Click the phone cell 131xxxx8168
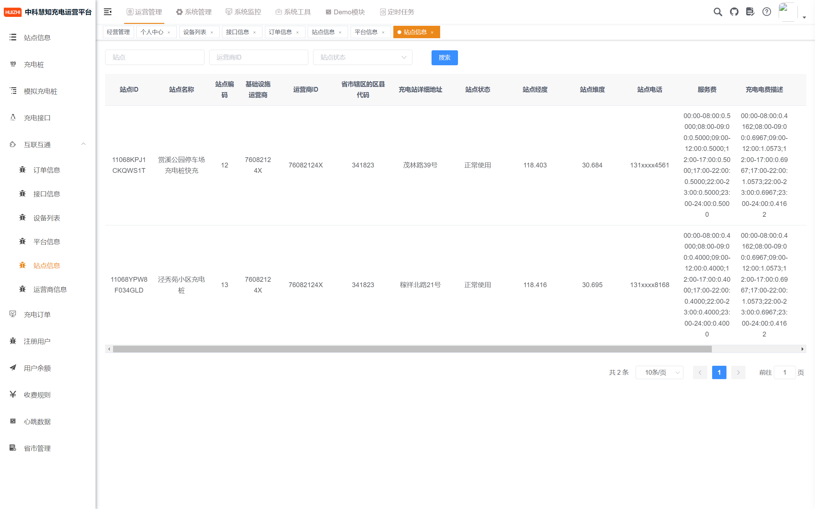The height and width of the screenshot is (509, 815). click(649, 285)
